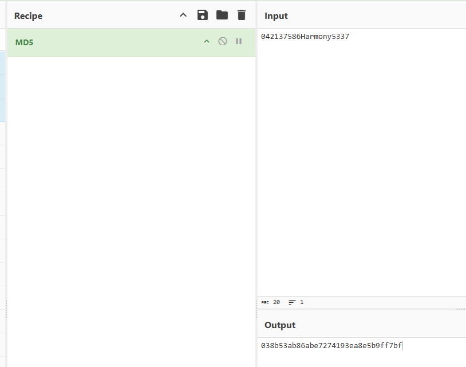Click the empty recipe drop area
Viewport: 466px width, 367px height.
pos(131,200)
